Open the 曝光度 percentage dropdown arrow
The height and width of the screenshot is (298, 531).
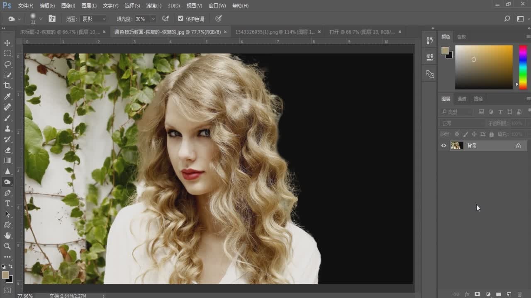(x=153, y=19)
